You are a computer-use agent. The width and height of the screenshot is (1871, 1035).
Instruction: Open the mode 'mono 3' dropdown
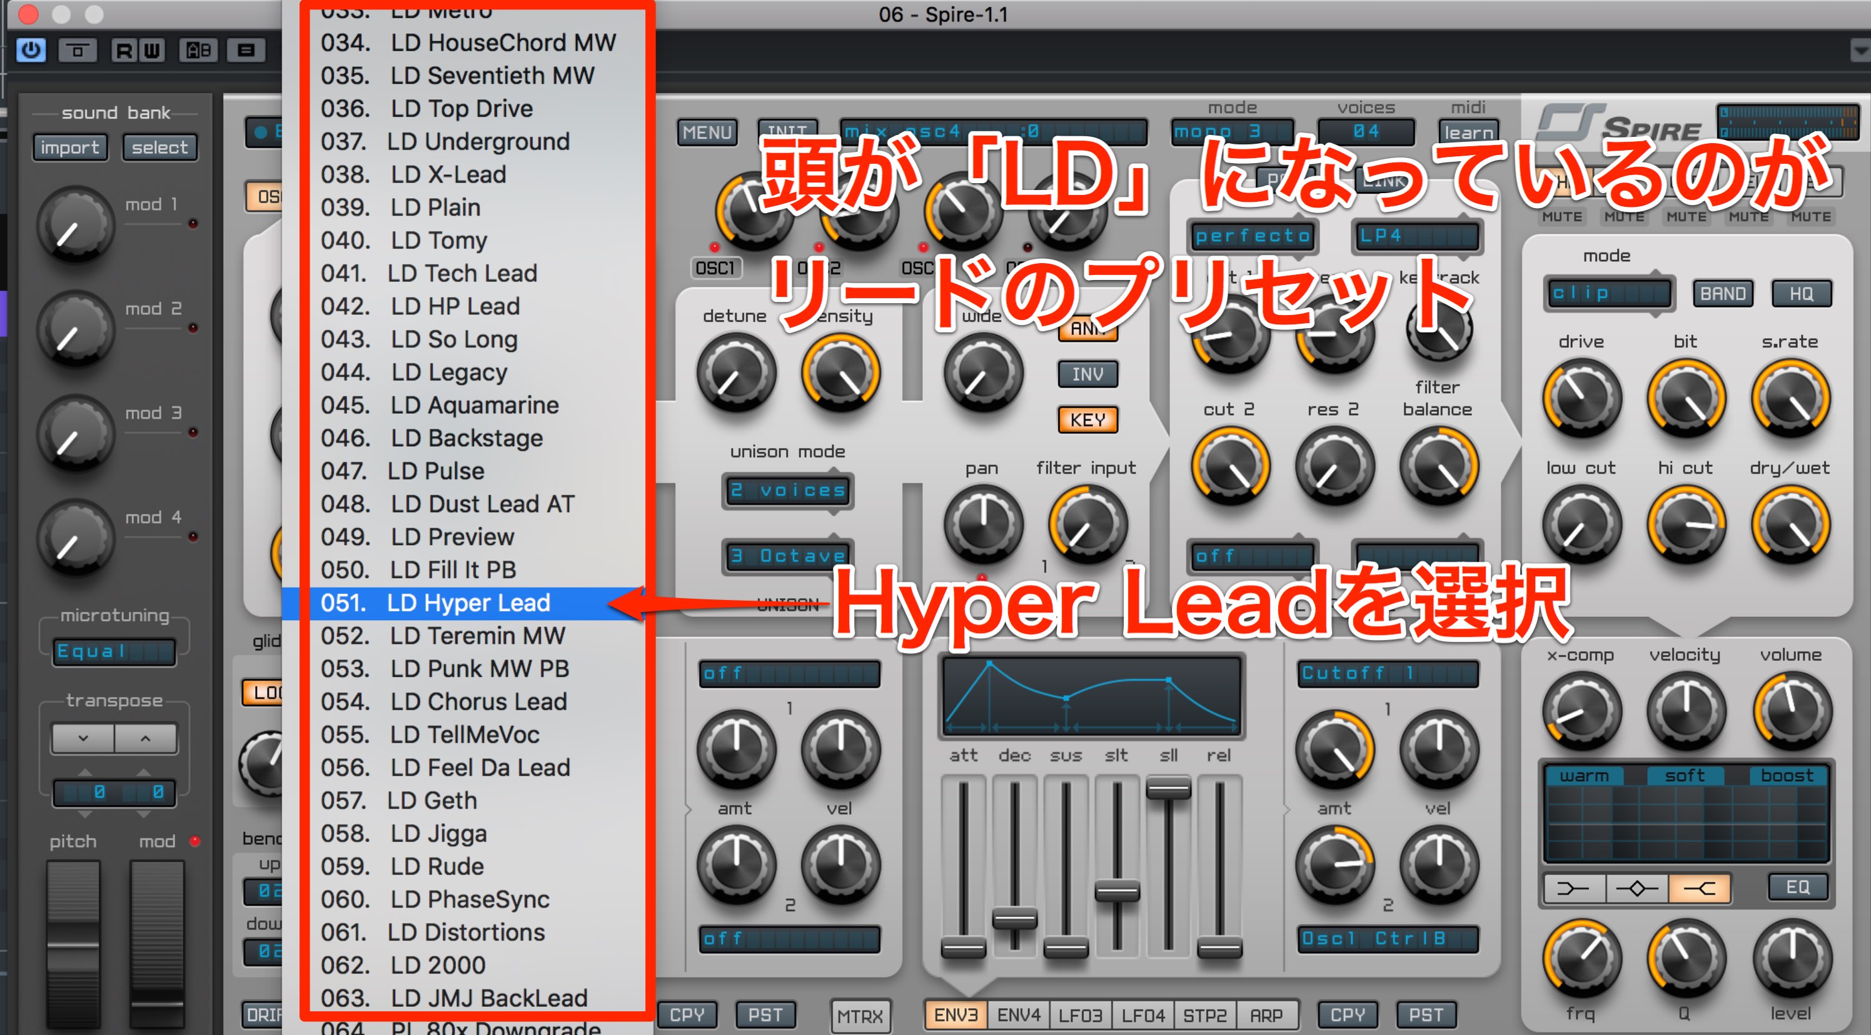click(x=1232, y=132)
